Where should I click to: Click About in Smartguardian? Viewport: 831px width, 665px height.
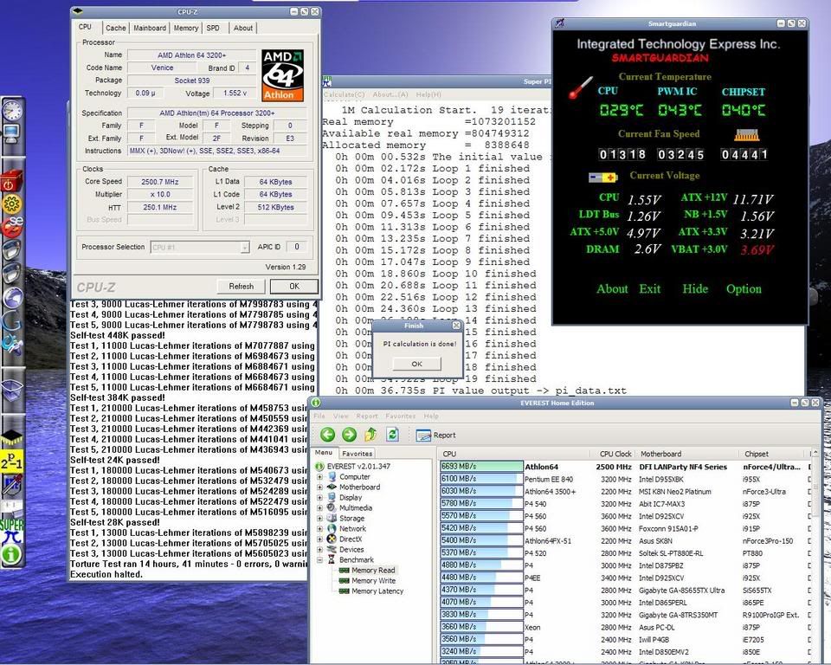pos(612,289)
